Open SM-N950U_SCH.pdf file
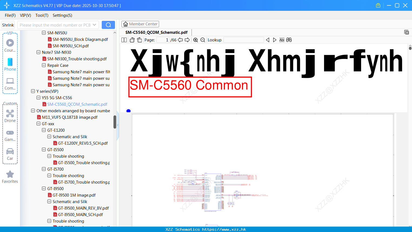The image size is (412, 232). pos(71,46)
